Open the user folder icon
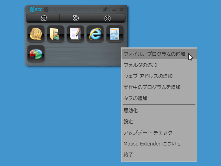This screenshot has width=221, height=166. (56, 34)
